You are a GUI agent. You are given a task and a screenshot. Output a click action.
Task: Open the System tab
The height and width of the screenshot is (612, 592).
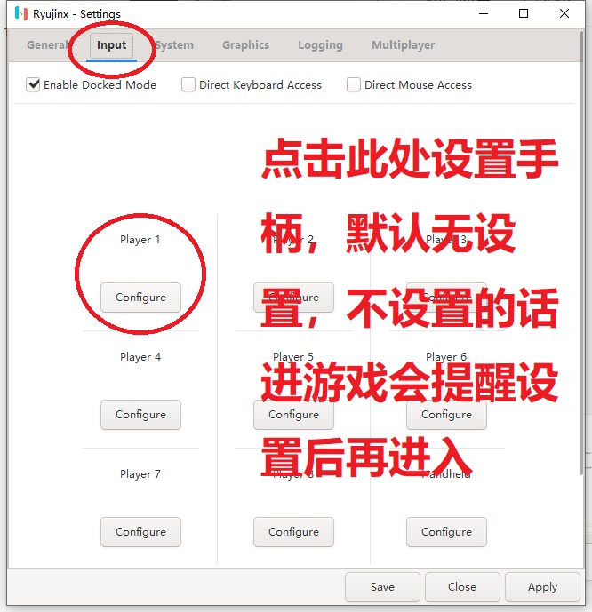pyautogui.click(x=174, y=45)
